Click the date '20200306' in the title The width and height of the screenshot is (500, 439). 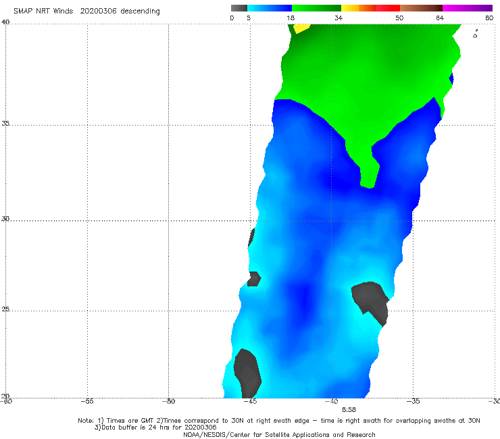click(x=98, y=11)
